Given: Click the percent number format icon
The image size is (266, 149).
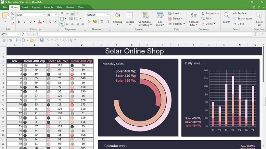Looking at the screenshot, I should coord(89,21).
